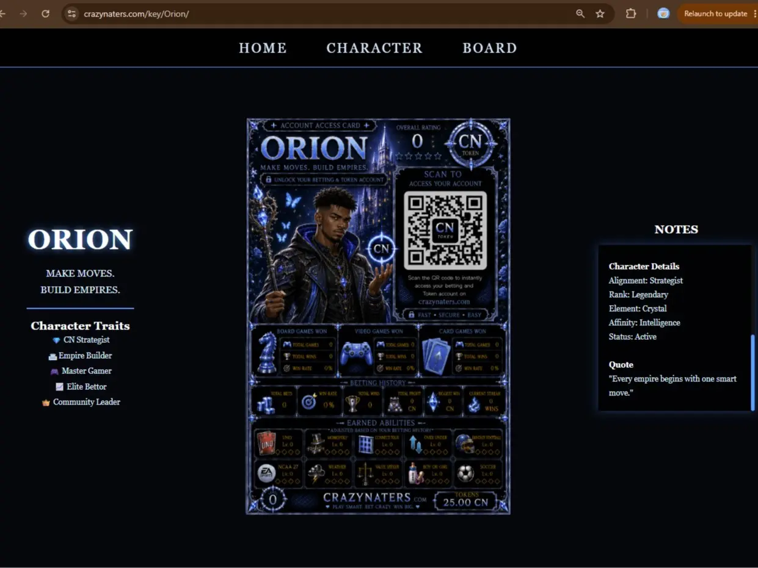The width and height of the screenshot is (758, 568).
Task: Click Unlock Your Betting & Token Account banner
Action: (x=324, y=179)
